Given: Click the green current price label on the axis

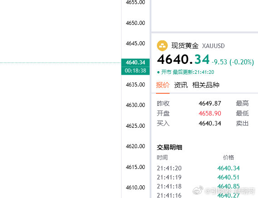Looking at the screenshot, I should (136, 63).
